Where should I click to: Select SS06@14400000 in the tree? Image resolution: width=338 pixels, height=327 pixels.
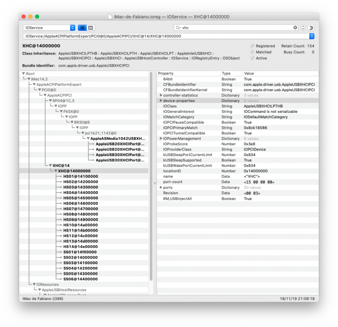(80, 279)
